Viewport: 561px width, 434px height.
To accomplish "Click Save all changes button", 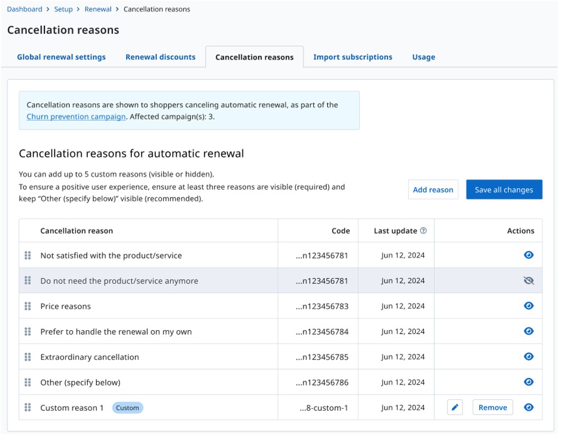I will point(504,190).
